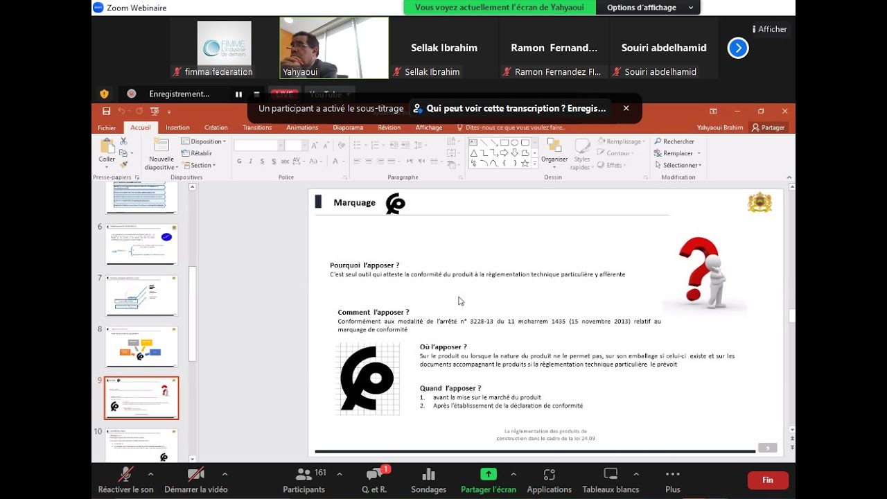Click the green Partager l'écran icon
887x499 pixels.
[x=489, y=474]
